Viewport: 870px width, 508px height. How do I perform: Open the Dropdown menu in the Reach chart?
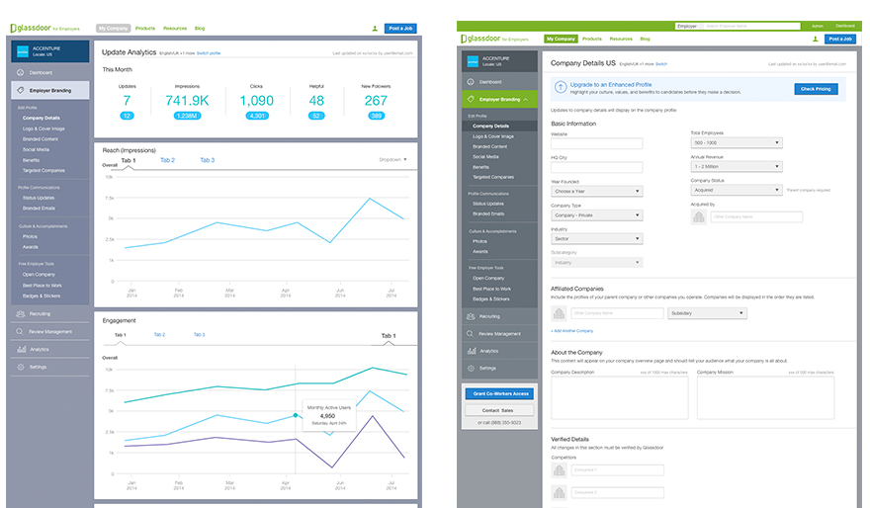(x=393, y=159)
